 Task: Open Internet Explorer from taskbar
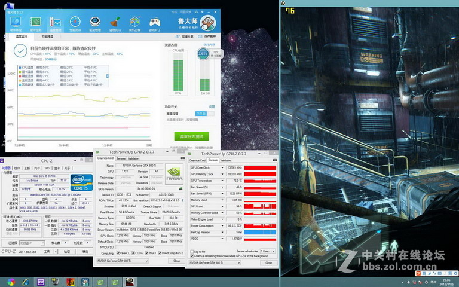(26, 282)
